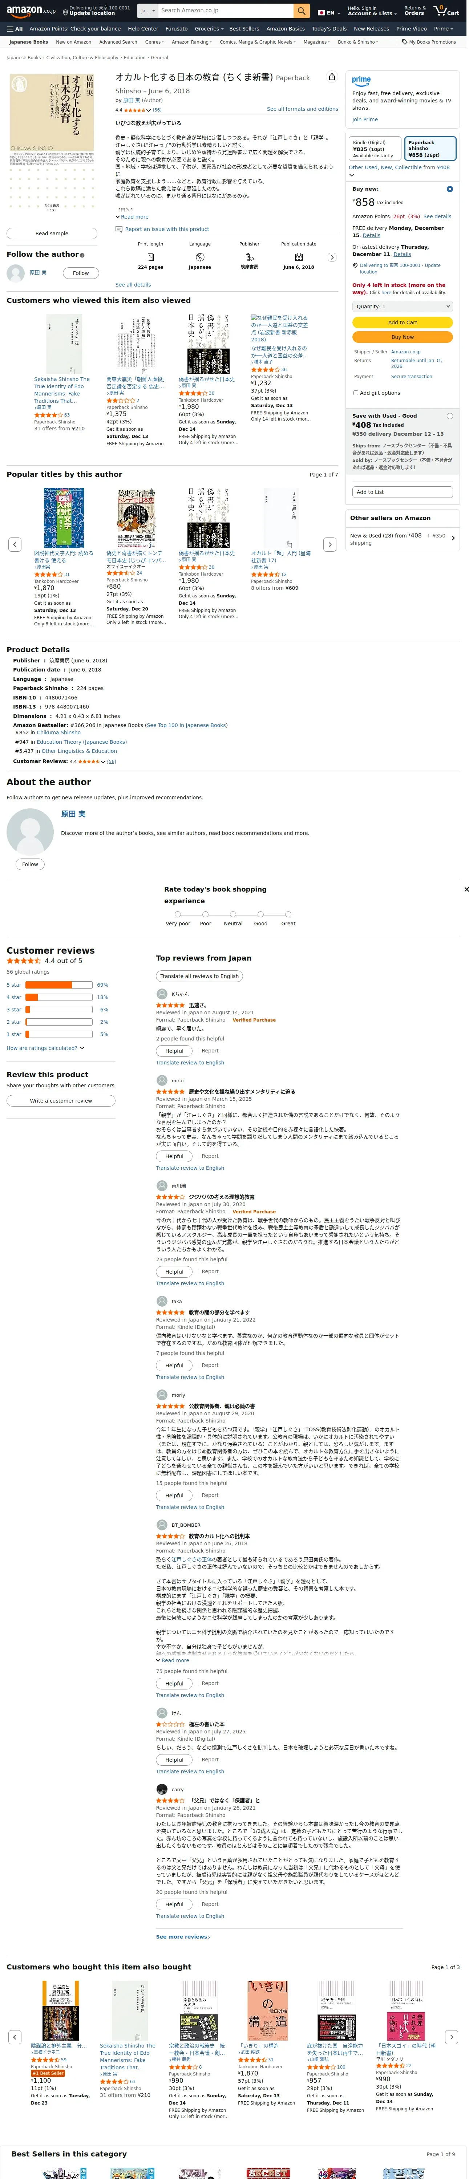Click Write a customer review button

[61, 1100]
